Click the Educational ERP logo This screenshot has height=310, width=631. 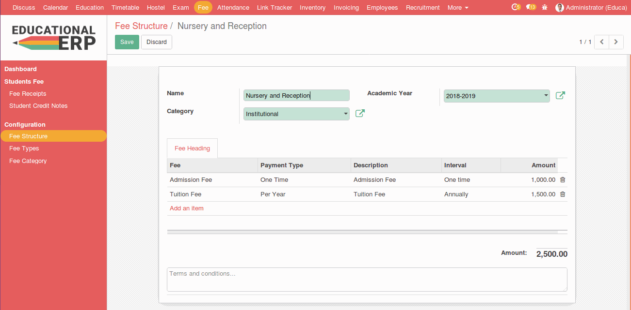pyautogui.click(x=53, y=38)
